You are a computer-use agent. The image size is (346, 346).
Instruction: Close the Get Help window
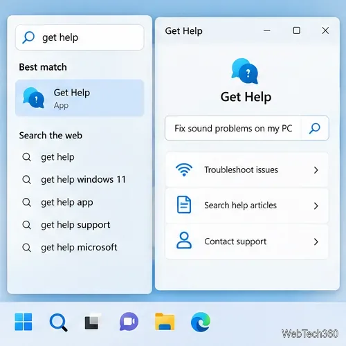(x=325, y=30)
